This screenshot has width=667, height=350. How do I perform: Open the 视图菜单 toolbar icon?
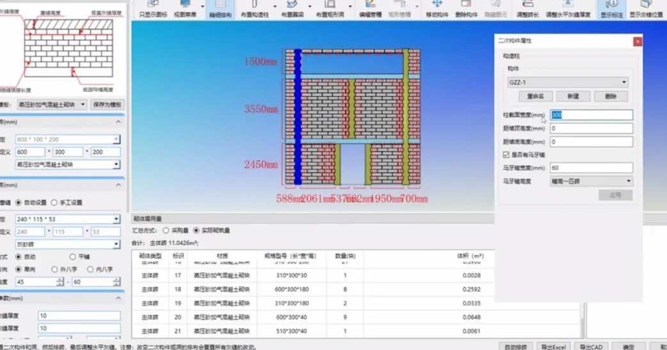(185, 9)
